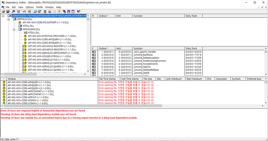Open the Edit menu
This screenshot has height=141, width=268.
pyautogui.click(x=14, y=7)
